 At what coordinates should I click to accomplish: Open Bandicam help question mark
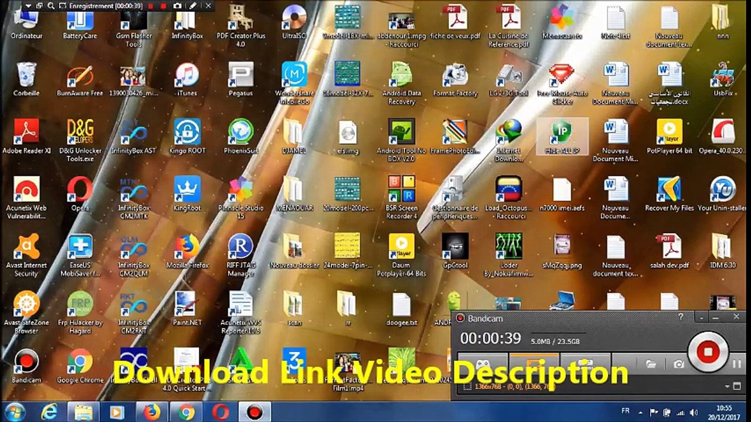(681, 316)
